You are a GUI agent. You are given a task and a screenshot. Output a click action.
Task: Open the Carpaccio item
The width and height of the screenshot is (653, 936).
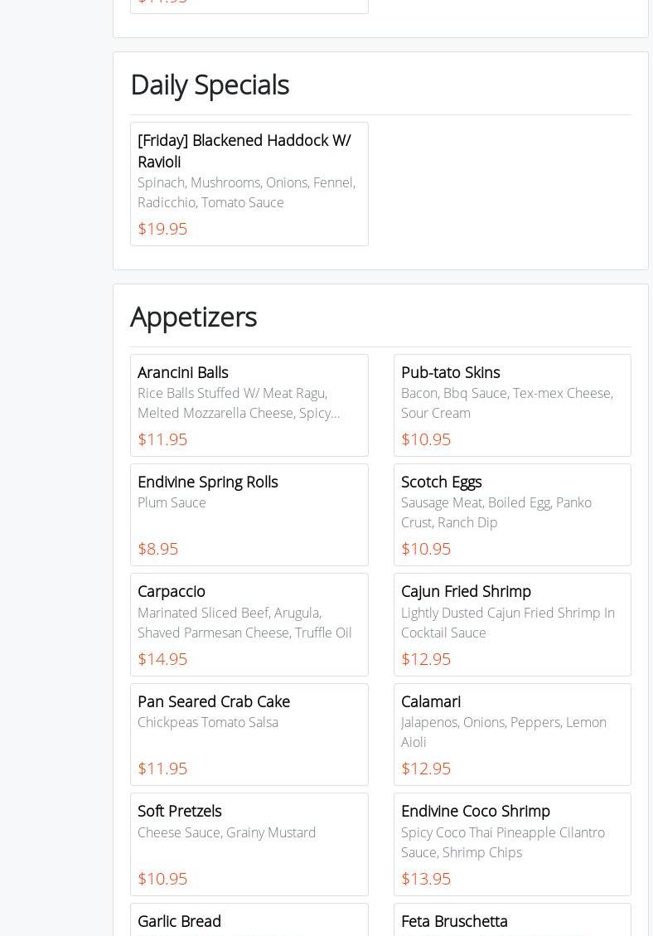249,623
